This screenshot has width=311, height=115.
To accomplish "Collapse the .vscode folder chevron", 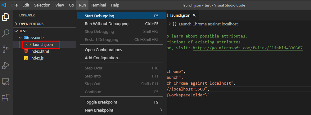I will coord(20,38).
